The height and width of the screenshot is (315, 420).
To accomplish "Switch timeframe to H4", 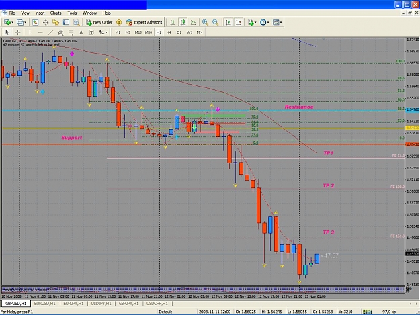I will [x=169, y=32].
